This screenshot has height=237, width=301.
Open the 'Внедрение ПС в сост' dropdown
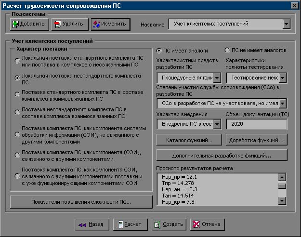coord(217,124)
